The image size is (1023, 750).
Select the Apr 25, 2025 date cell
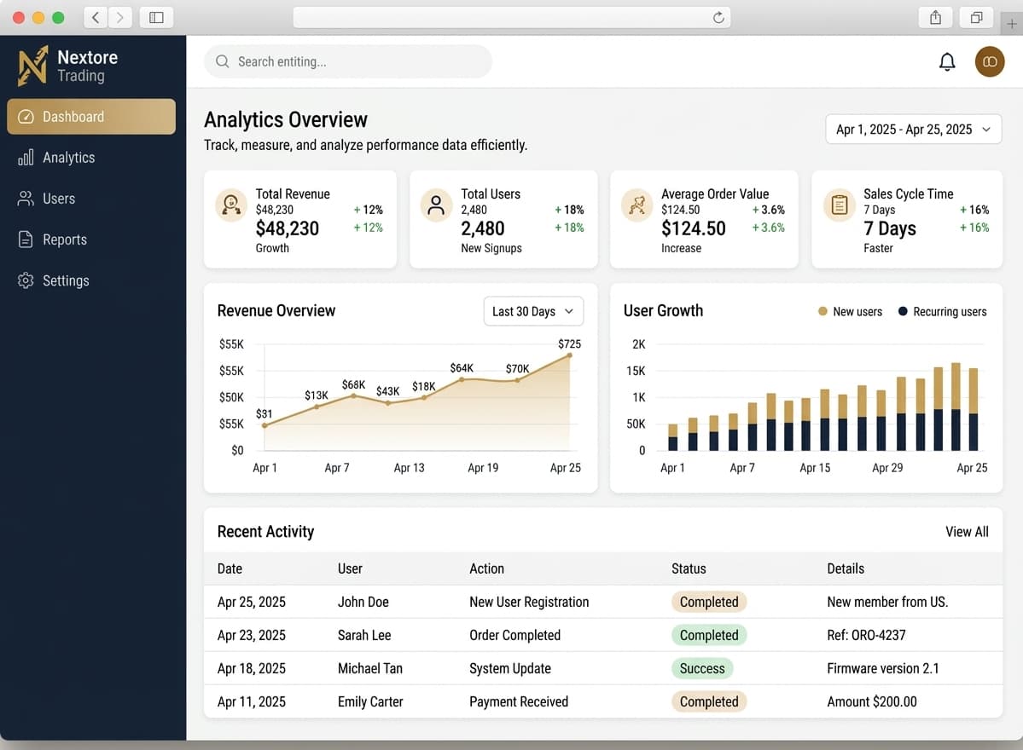point(251,602)
